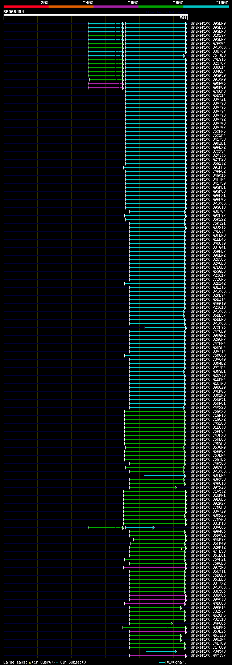Click the green ~80% identity legend segment
232x665 pixels.
[161, 7]
